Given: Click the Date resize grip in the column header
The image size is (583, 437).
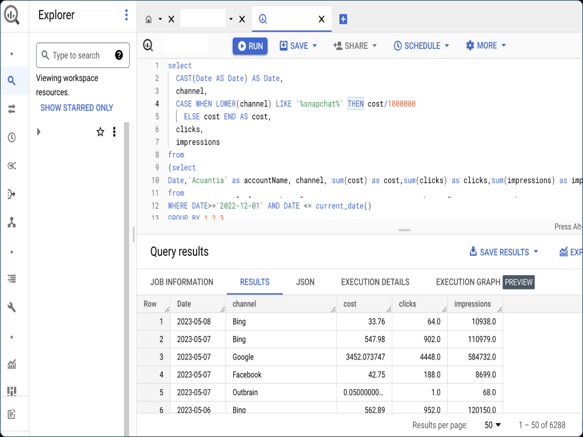Looking at the screenshot, I should (222, 309).
